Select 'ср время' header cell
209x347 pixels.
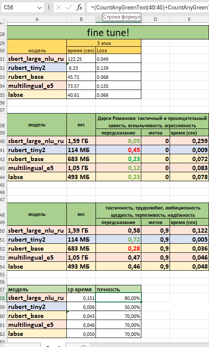click(x=81, y=289)
